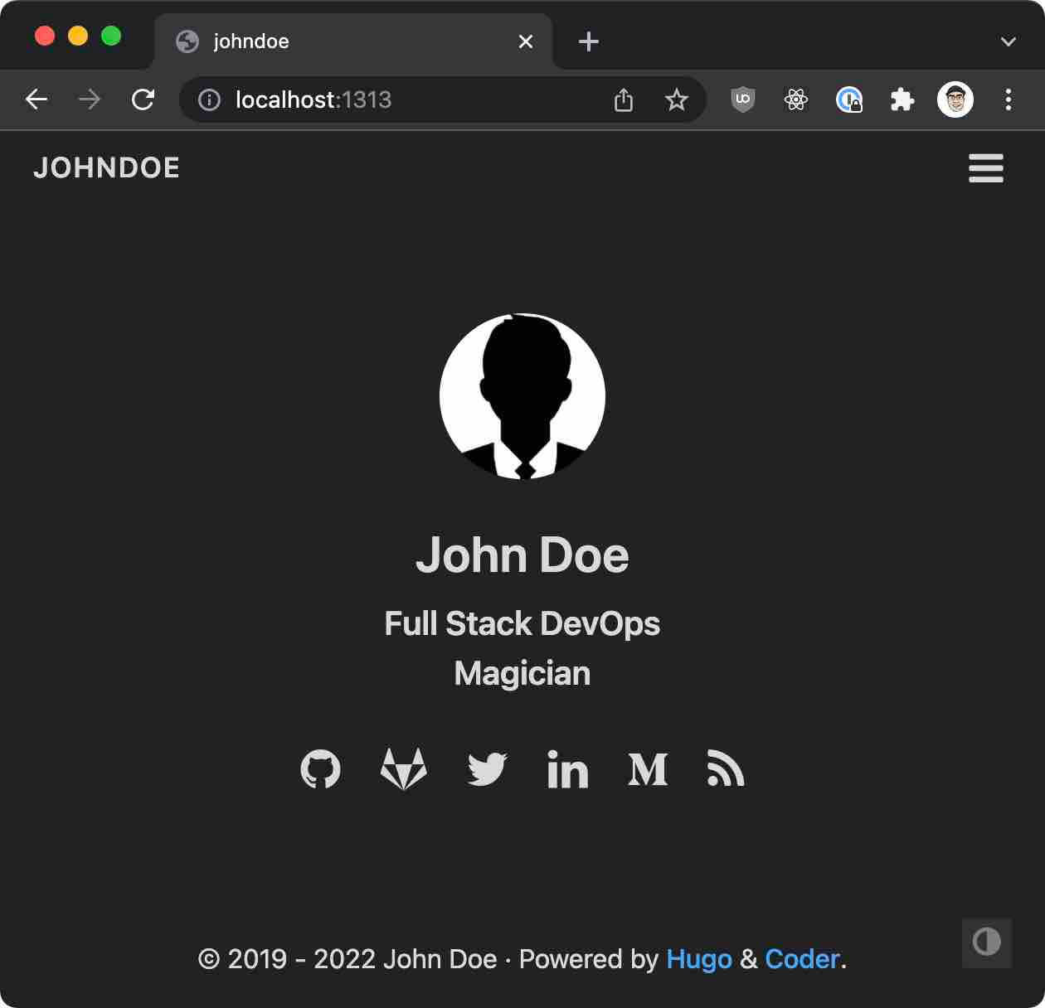Reload the page
The image size is (1045, 1008).
[x=143, y=99]
